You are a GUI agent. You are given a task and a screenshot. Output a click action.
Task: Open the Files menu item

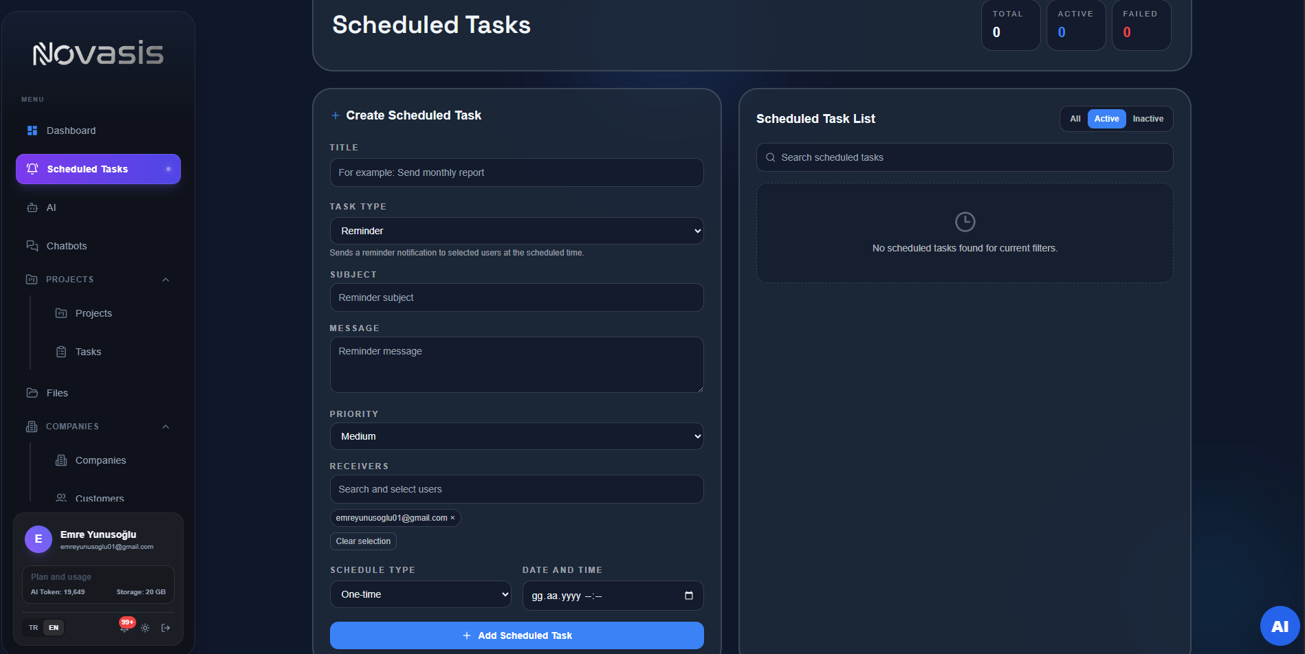tap(98, 393)
